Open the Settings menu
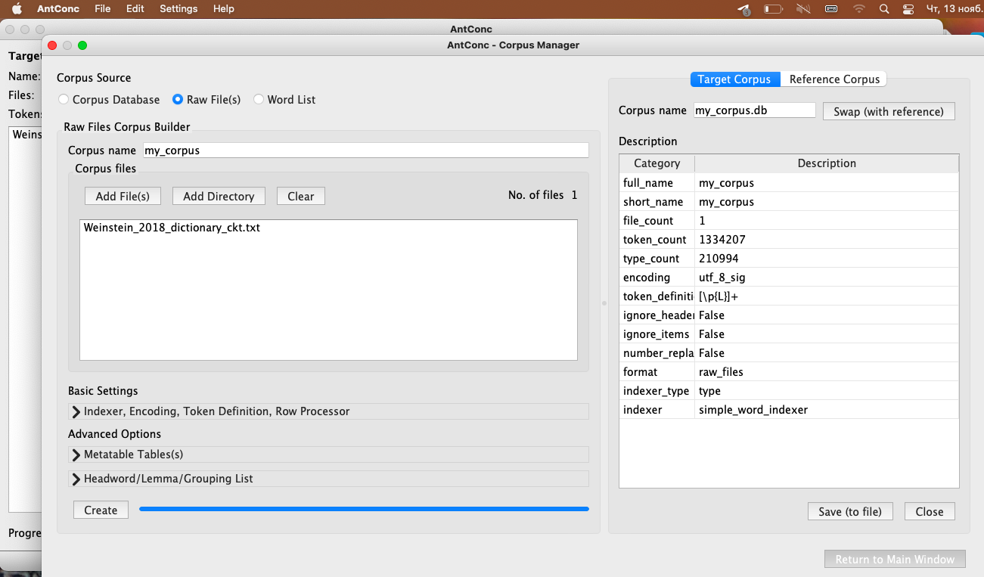Viewport: 984px width, 577px height. [x=178, y=9]
